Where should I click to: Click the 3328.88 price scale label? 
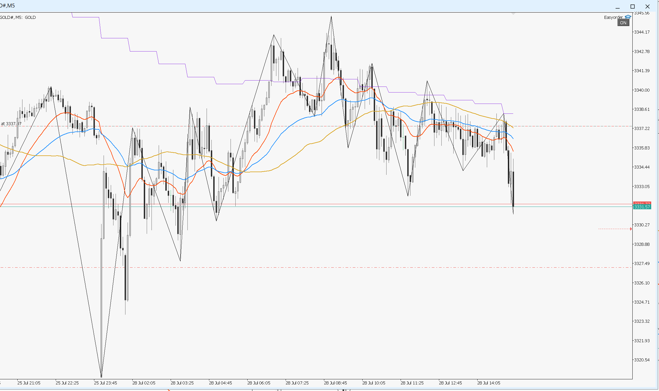[642, 244]
